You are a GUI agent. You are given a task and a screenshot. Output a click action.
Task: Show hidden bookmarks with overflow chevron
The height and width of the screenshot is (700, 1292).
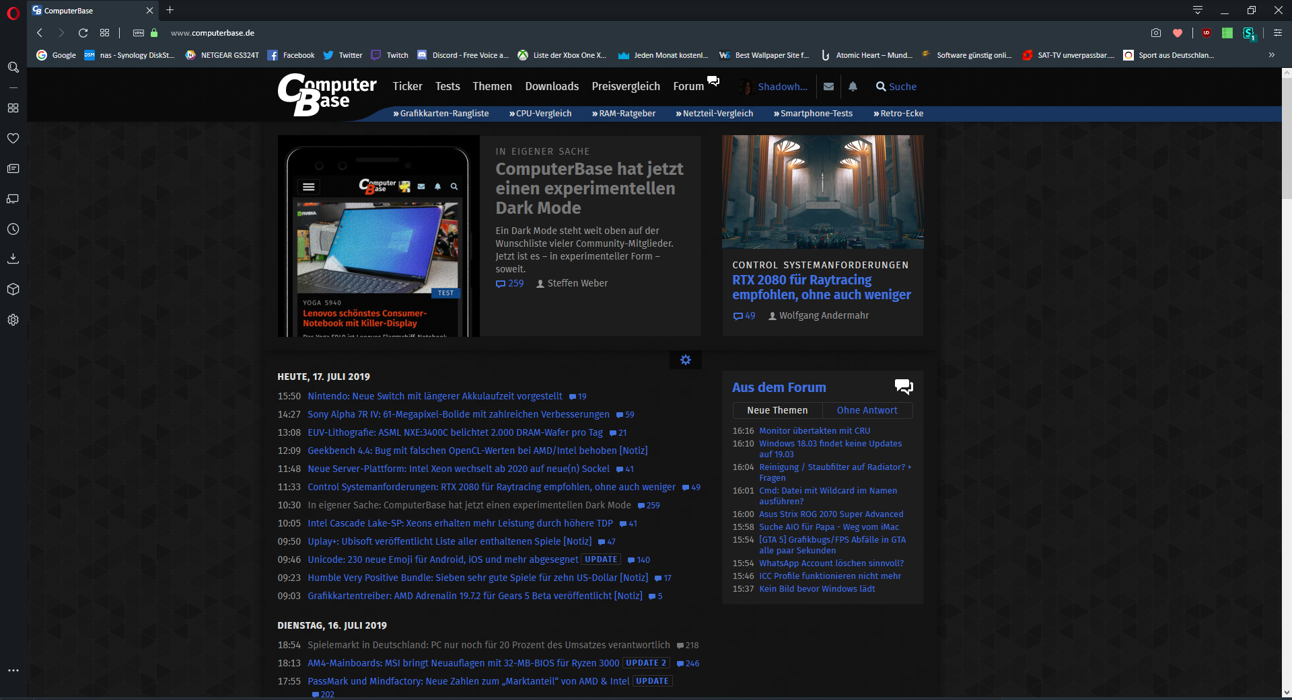(1272, 55)
